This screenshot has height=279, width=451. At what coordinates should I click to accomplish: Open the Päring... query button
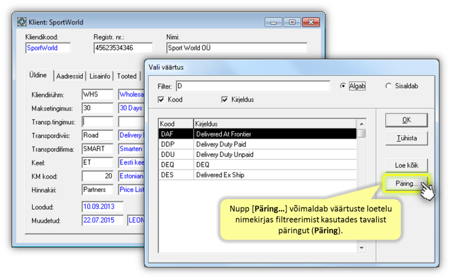(406, 184)
